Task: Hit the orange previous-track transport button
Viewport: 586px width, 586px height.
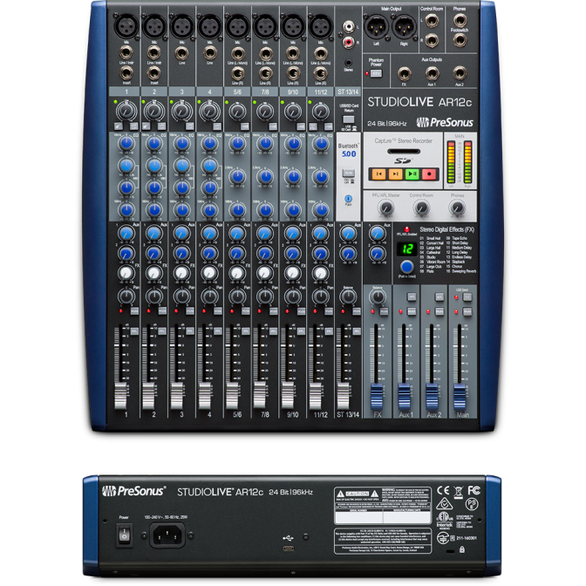Action: point(378,174)
